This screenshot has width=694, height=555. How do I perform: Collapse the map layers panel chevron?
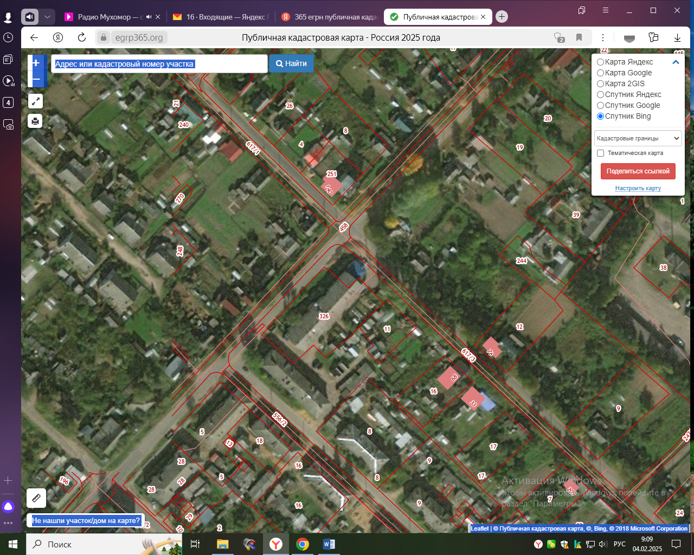(676, 62)
